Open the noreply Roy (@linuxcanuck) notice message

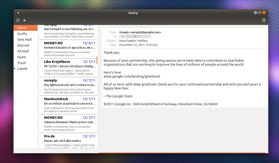click(x=68, y=86)
